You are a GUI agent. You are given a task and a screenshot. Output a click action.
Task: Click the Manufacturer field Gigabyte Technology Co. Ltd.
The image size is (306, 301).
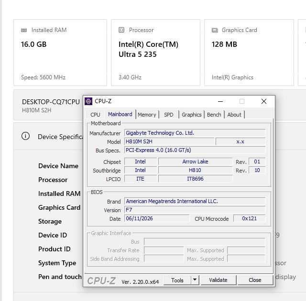click(x=195, y=133)
